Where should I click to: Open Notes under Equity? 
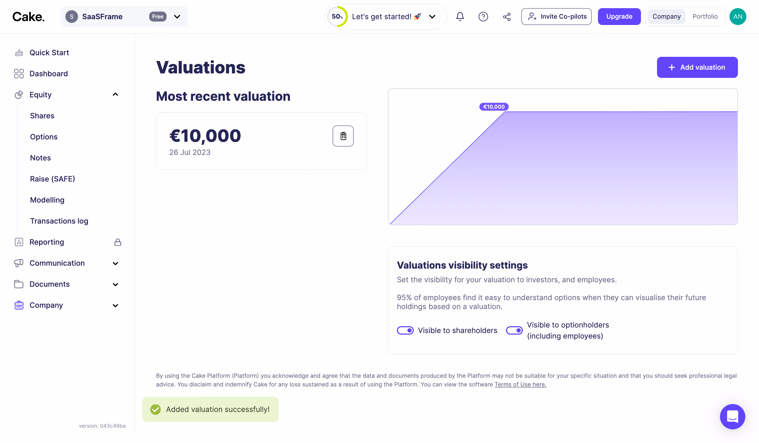(40, 158)
